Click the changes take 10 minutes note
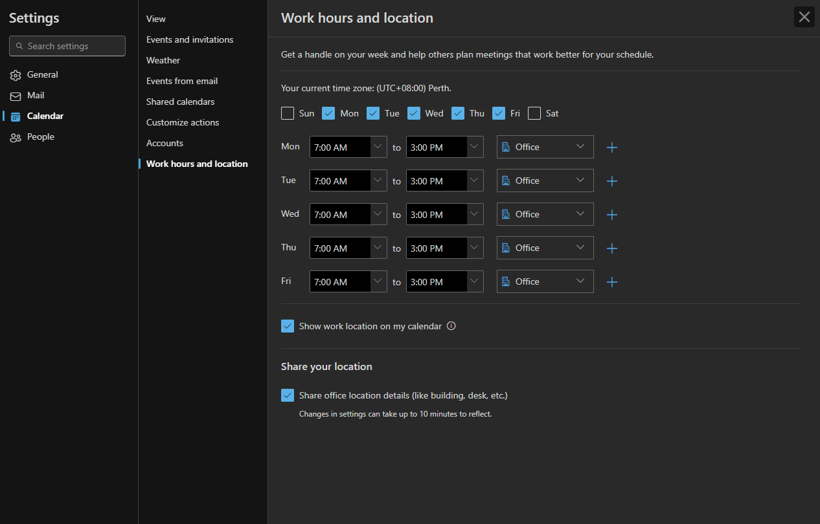The image size is (820, 524). [396, 413]
